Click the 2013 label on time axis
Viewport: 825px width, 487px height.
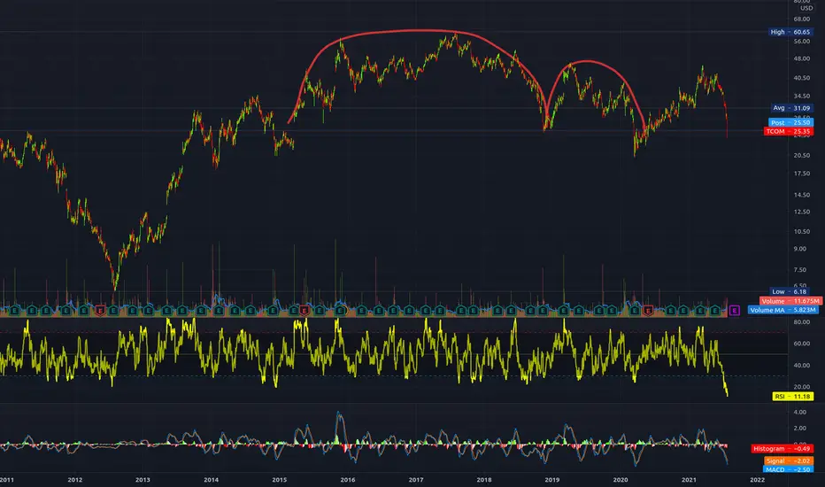[143, 480]
